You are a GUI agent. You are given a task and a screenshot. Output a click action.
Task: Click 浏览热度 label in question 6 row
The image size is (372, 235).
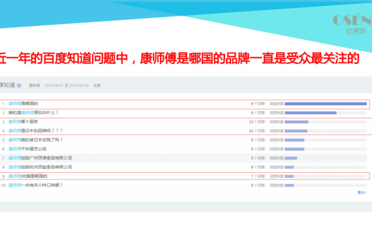[277, 149]
